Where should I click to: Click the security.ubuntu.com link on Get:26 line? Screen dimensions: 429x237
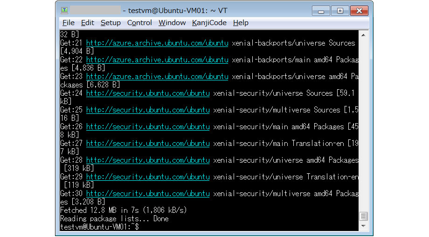[148, 126]
